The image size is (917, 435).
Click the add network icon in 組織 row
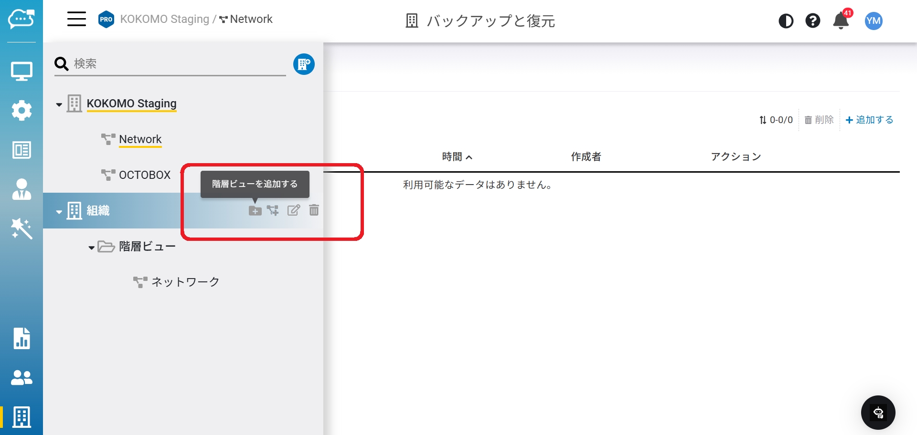click(x=273, y=210)
